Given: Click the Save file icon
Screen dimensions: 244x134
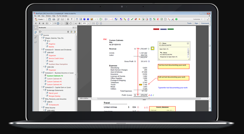Looking at the screenshot, I should [x=50, y=19].
